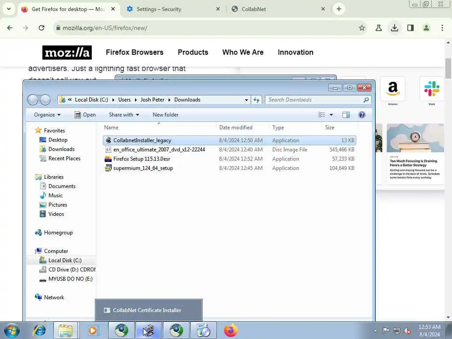Click the Chrome back arrow button
The height and width of the screenshot is (339, 452).
[x=10, y=28]
